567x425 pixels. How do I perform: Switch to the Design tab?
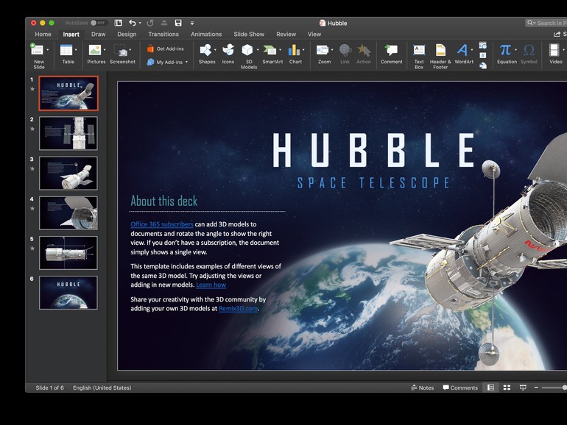click(x=127, y=35)
